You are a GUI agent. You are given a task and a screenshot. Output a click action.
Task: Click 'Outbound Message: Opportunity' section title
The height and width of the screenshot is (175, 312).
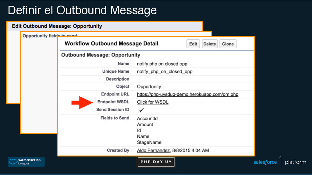101,55
